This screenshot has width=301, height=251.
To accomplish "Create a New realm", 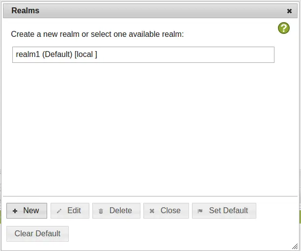I will (27, 211).
